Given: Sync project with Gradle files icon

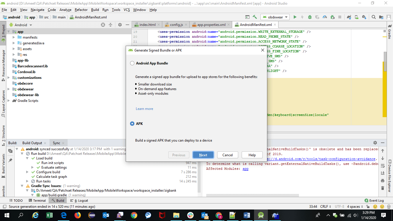Looking at the screenshot, I should point(349,17).
